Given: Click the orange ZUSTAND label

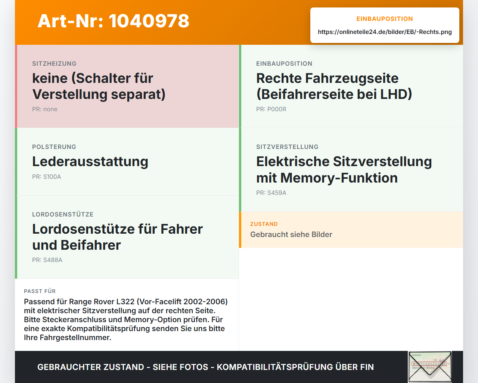Looking at the screenshot, I should tap(264, 224).
